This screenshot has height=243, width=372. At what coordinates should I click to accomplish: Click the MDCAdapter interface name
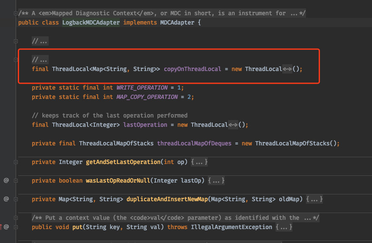coord(177,23)
